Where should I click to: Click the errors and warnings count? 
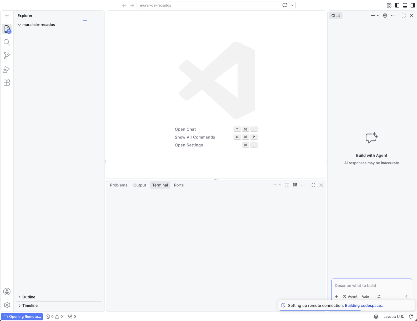coord(54,317)
